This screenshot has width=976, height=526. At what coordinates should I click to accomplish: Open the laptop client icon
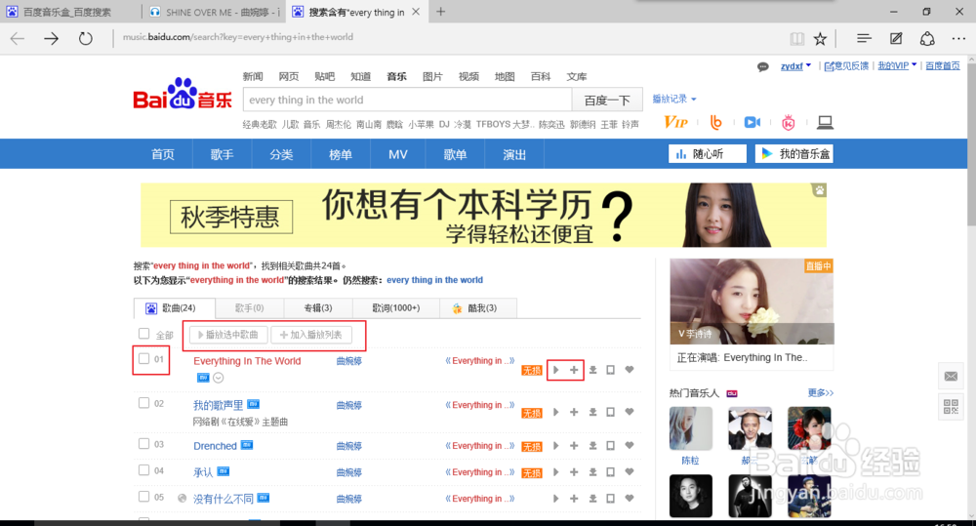coord(826,123)
